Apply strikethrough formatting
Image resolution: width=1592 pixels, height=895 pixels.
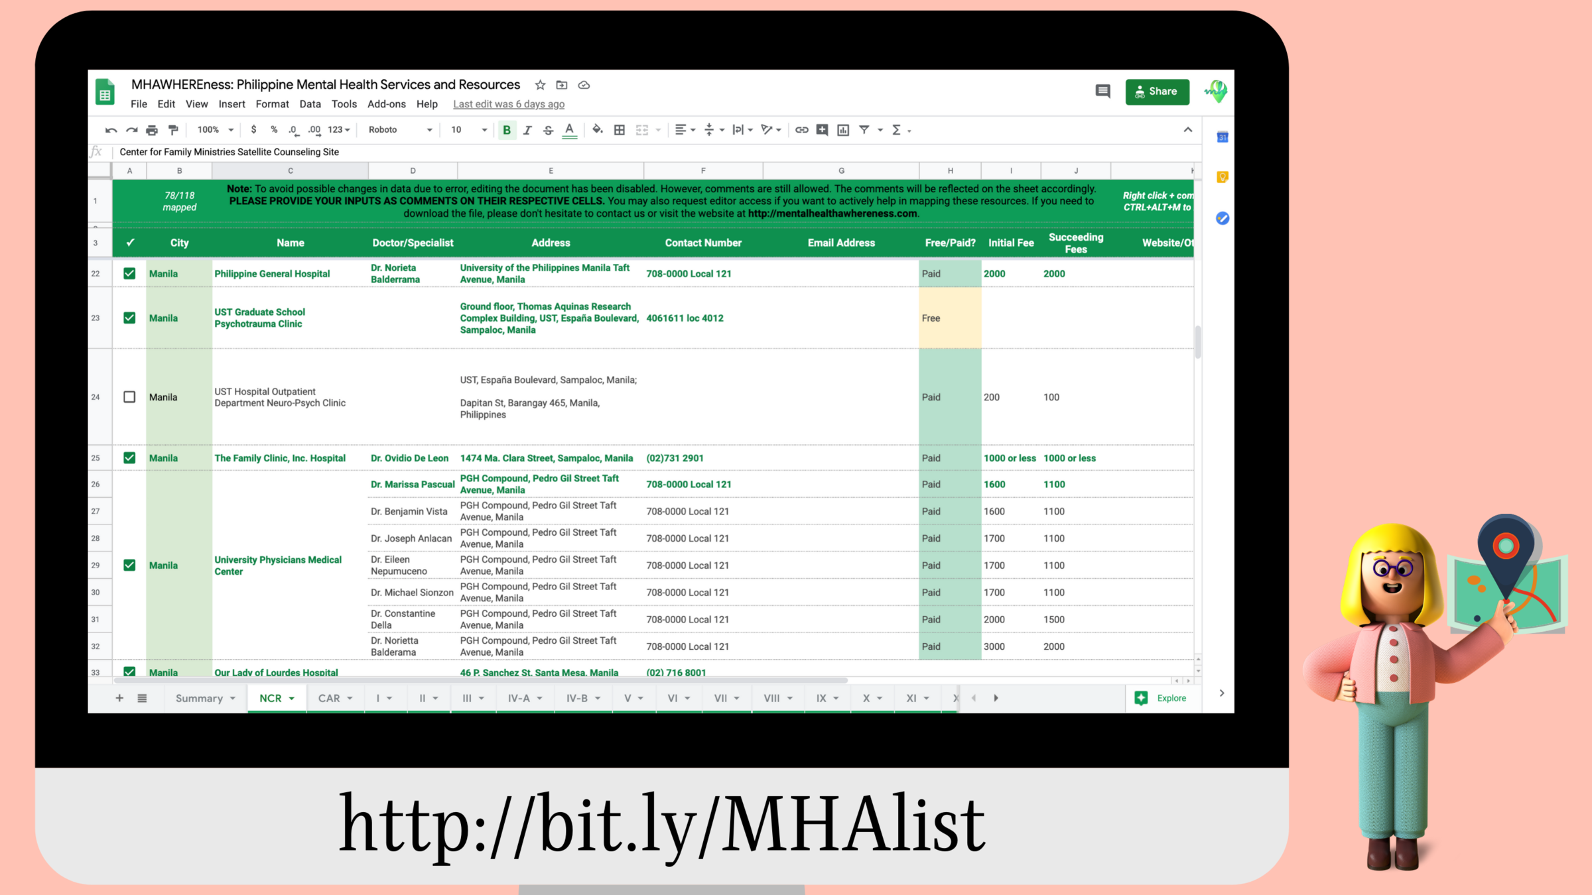(x=548, y=130)
